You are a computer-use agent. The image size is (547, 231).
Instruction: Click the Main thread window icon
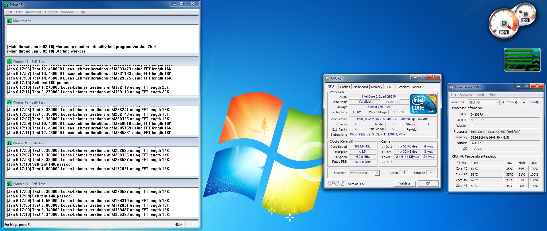9,21
